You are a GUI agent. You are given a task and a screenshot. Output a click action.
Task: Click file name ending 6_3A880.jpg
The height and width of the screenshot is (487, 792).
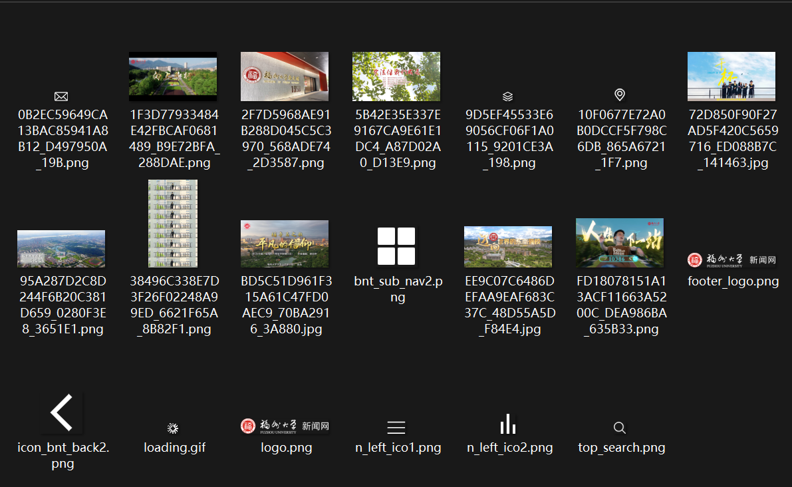click(286, 305)
